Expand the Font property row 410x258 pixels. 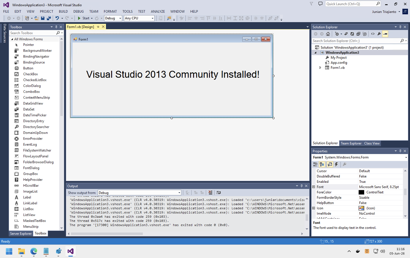coord(314,187)
